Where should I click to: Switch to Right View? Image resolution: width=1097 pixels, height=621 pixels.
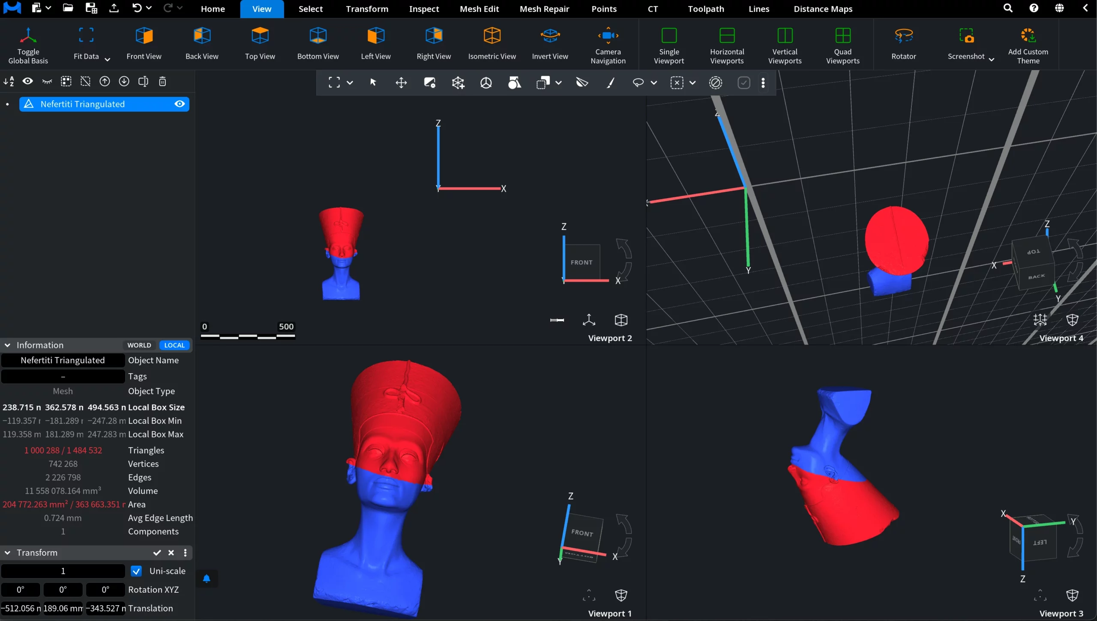click(x=434, y=45)
